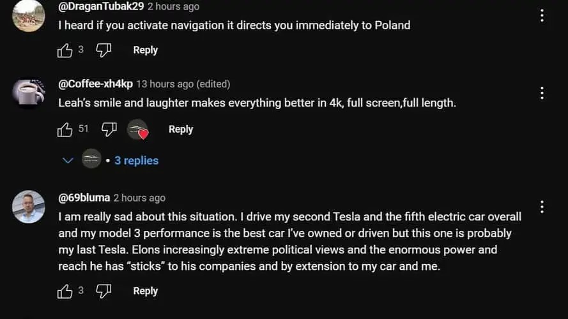Viewport: 568px width, 319px height.
Task: Click the '13 hours ago' comment timestamp
Action: coord(165,84)
